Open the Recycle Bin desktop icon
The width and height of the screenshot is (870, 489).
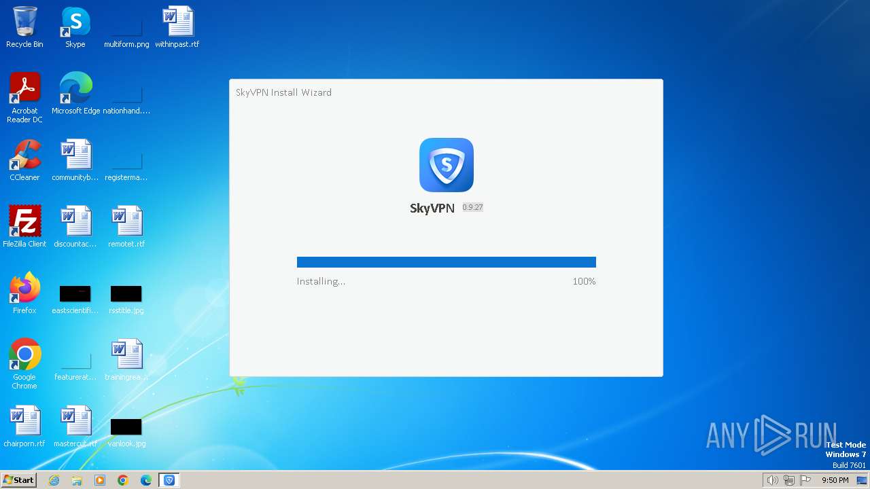coord(24,27)
